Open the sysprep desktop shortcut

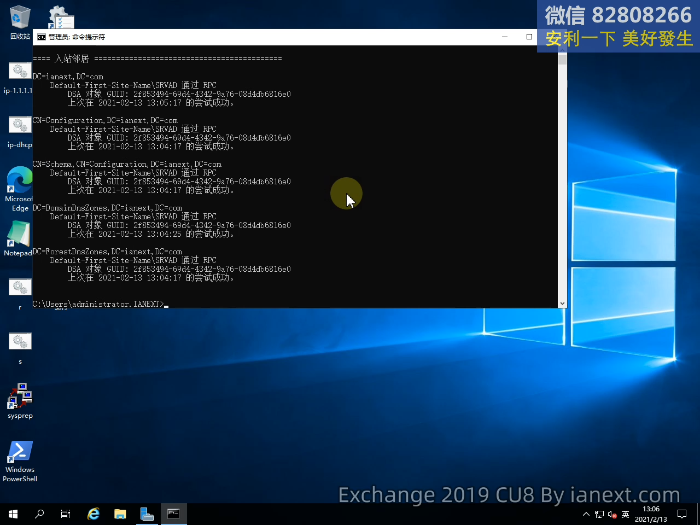(x=20, y=401)
